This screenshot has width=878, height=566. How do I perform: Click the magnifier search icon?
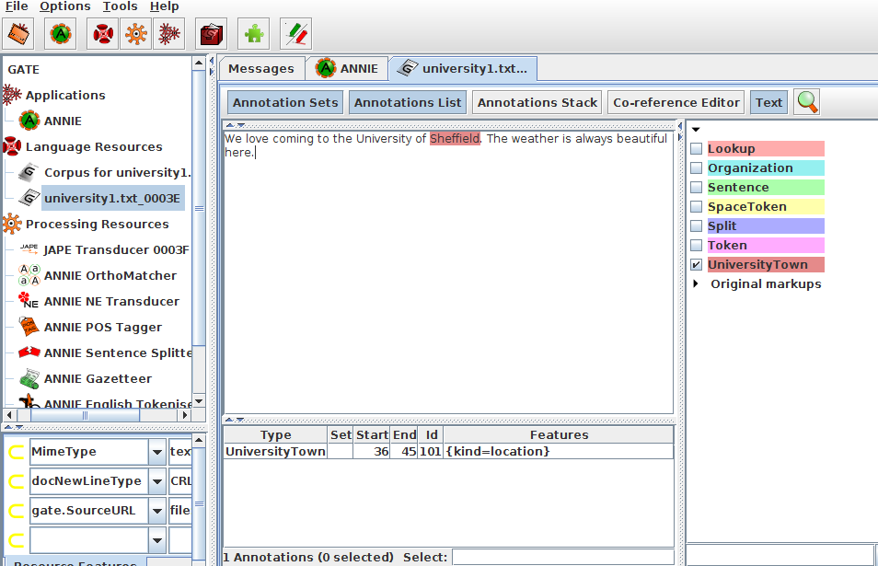pyautogui.click(x=807, y=102)
